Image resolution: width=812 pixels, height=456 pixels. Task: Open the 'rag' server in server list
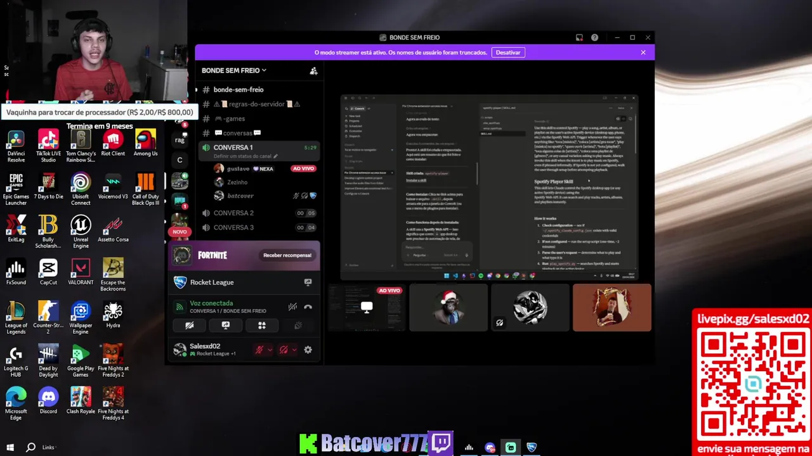click(180, 140)
